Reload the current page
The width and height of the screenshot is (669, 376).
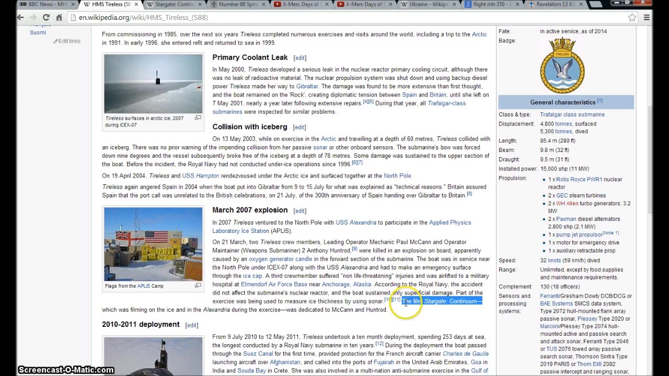[x=46, y=17]
